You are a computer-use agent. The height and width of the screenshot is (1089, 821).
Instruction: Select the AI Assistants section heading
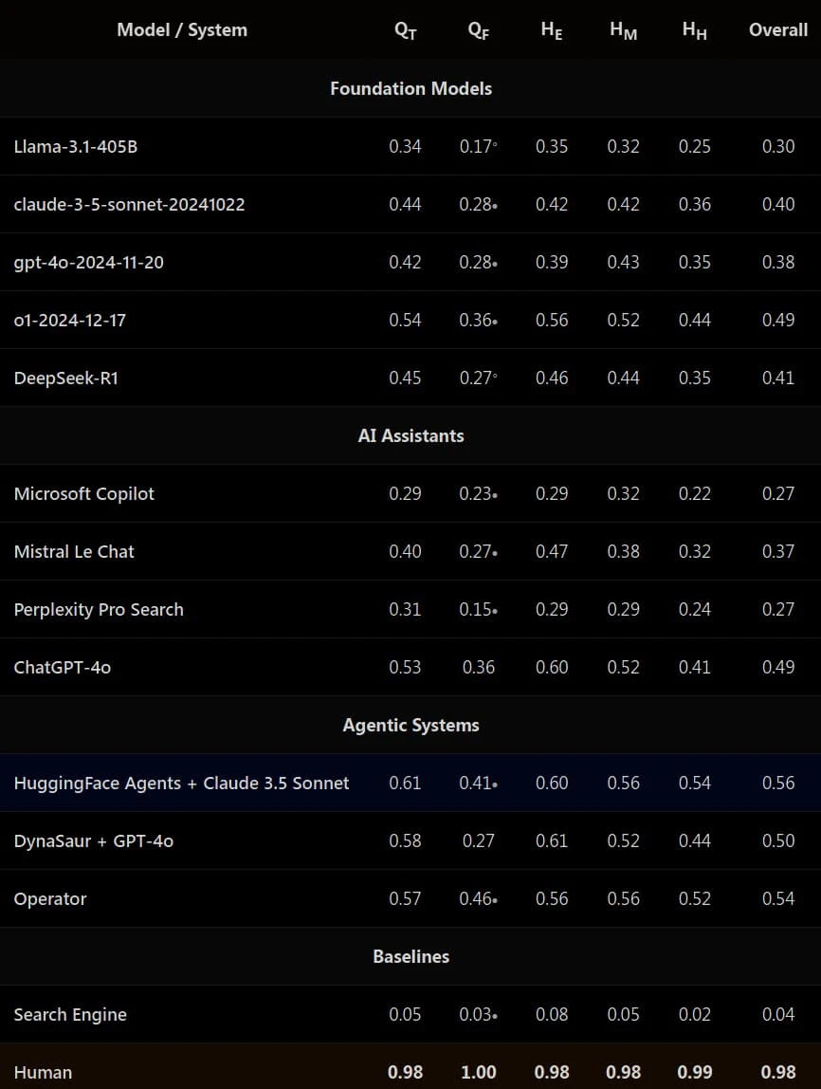pos(410,435)
